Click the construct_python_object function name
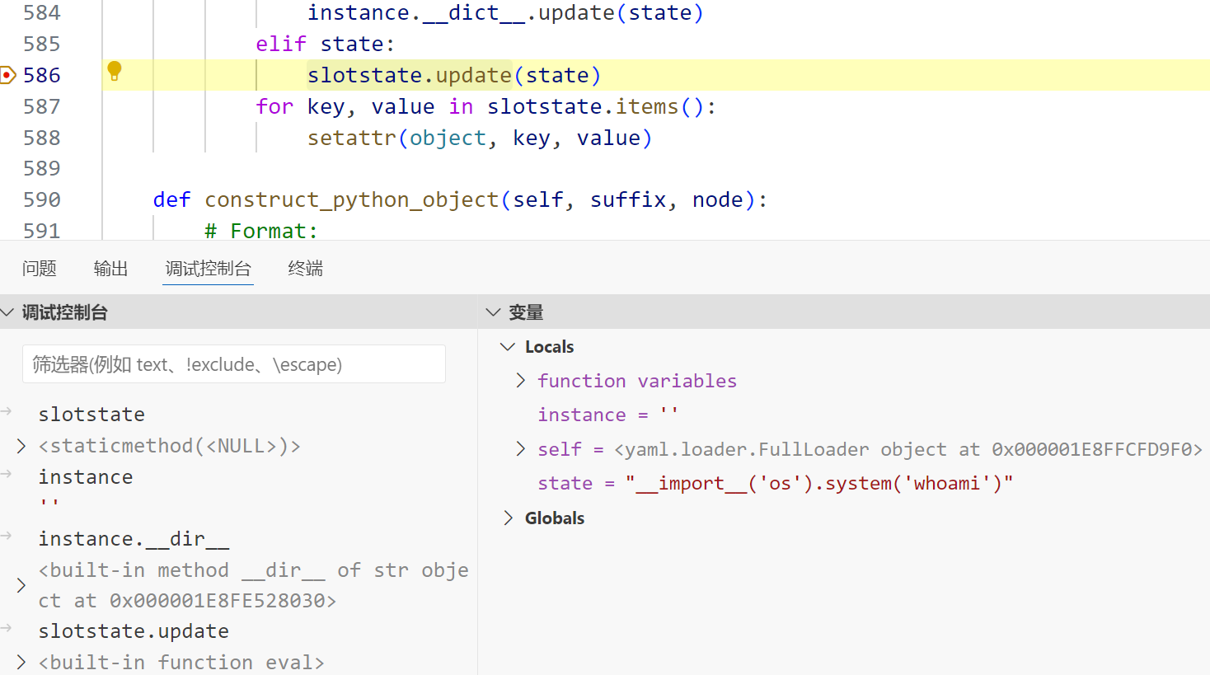This screenshot has width=1210, height=675. [x=351, y=199]
